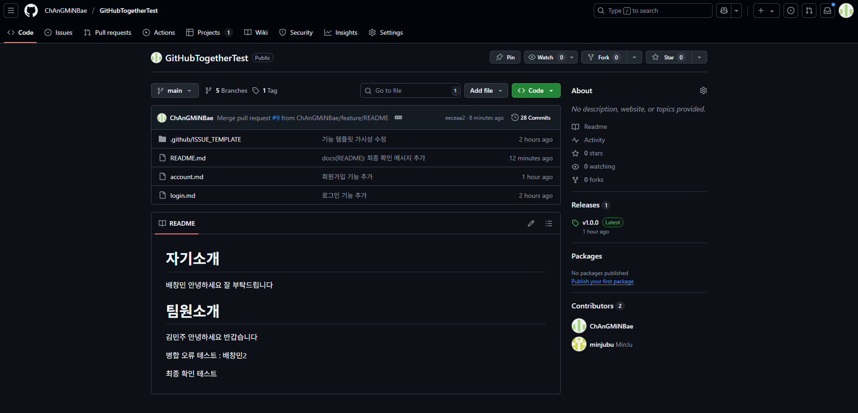Open README outline list icon
858x413 pixels.
click(x=549, y=223)
